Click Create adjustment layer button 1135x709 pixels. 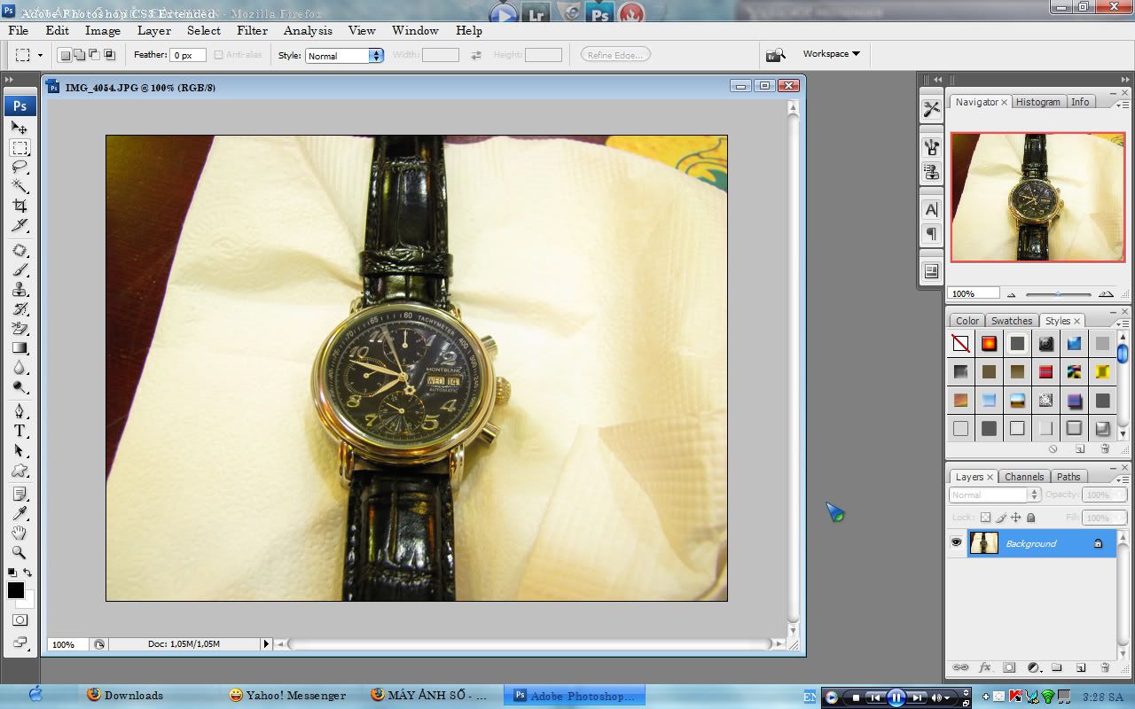[1032, 667]
